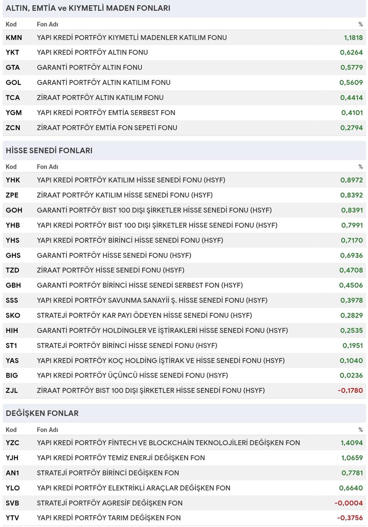Screen dimensions: 368x527
Task: Click fund code GOL
Action: [14, 83]
